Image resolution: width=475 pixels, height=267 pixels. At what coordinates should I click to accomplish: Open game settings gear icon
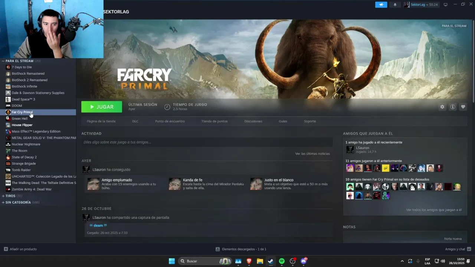442,107
